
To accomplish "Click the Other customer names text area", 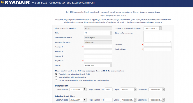I will click(x=158, y=36).
